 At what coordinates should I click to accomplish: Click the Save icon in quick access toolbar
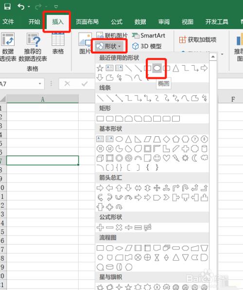(7, 7)
